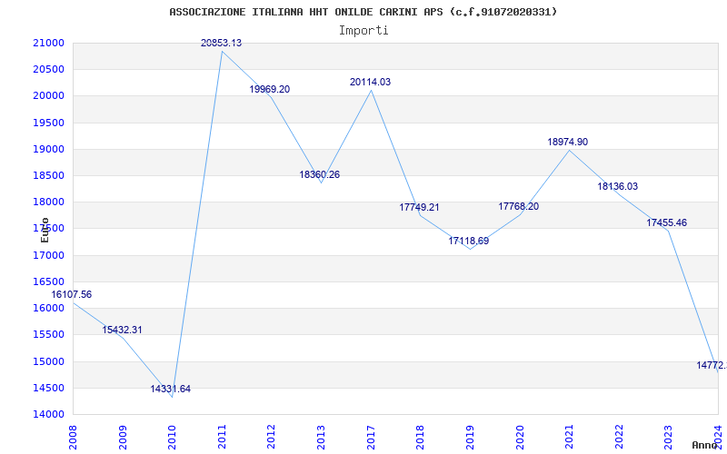The image size is (727, 454).
Task: Click x-axis year 2020
Action: 519,437
